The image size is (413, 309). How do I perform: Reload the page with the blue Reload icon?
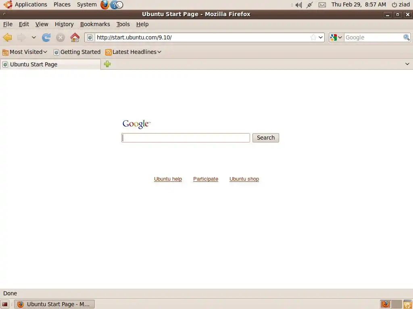point(46,37)
